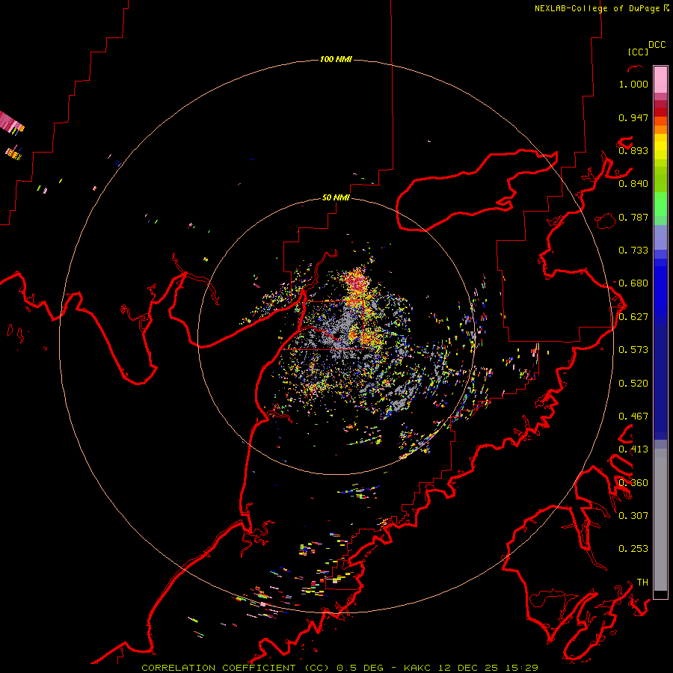Click the 50 NMI range ring label
The width and height of the screenshot is (673, 673).
coord(336,198)
